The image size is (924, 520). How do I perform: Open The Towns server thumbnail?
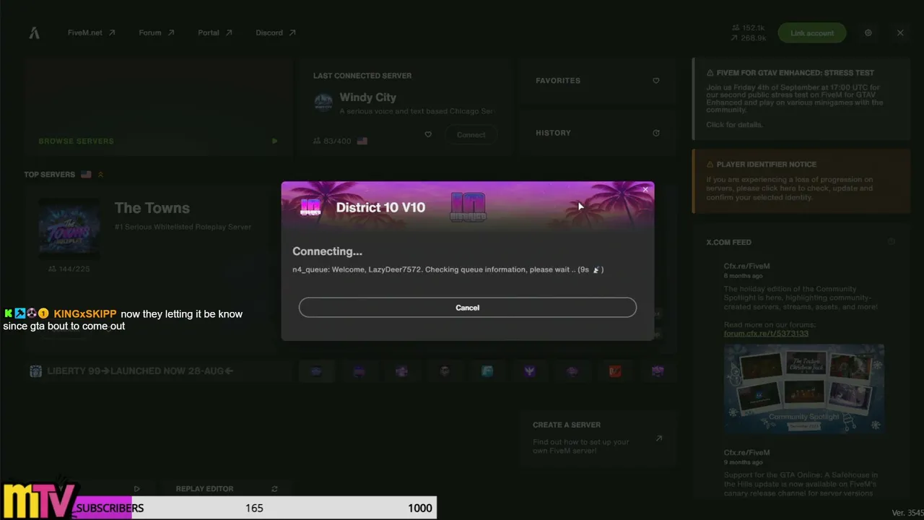pos(69,229)
